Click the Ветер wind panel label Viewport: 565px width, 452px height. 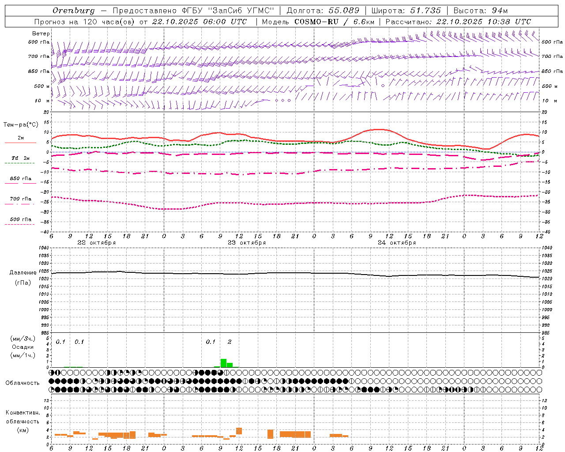point(41,34)
